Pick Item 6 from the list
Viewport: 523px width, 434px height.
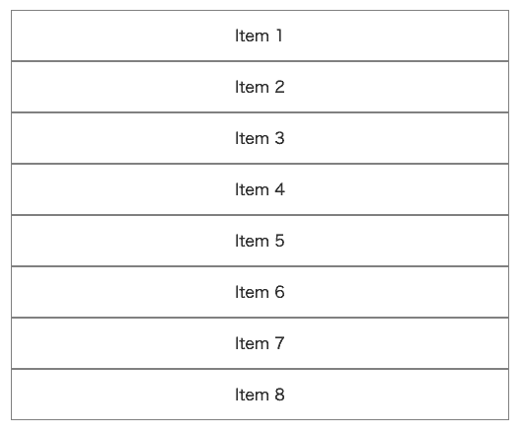260,292
